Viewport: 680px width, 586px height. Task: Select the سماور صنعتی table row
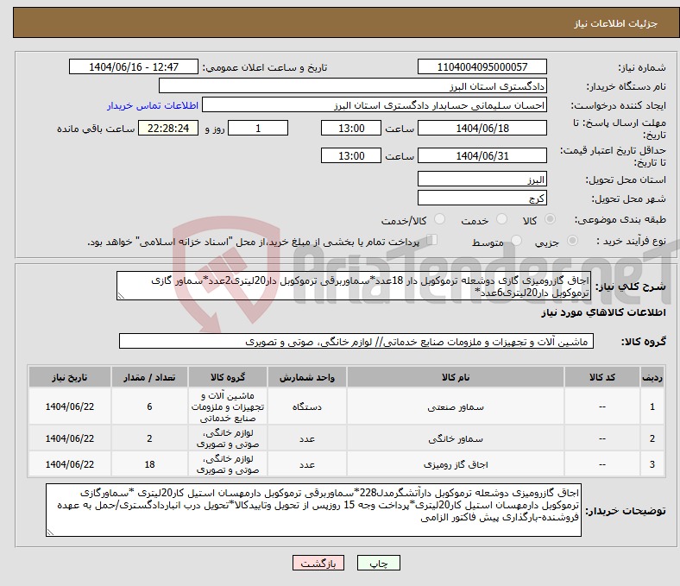[x=345, y=406]
